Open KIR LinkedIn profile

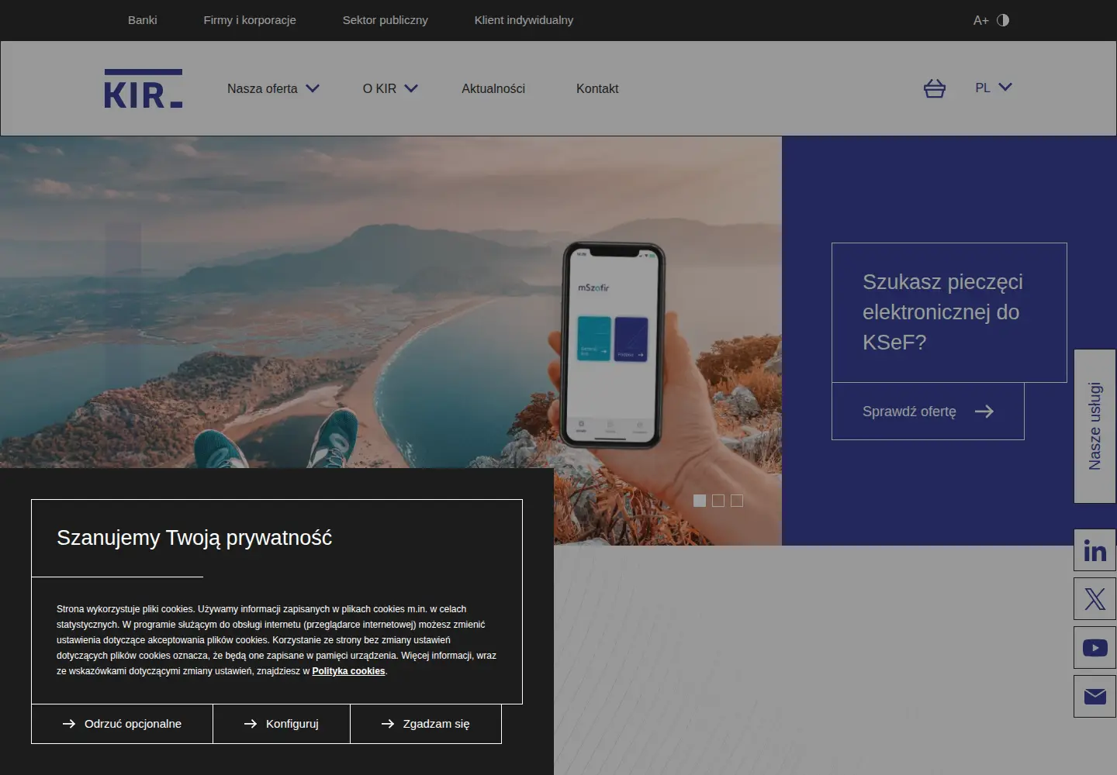point(1095,550)
